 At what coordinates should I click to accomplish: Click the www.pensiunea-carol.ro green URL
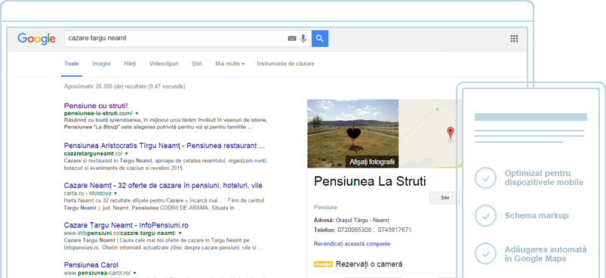coord(97,273)
